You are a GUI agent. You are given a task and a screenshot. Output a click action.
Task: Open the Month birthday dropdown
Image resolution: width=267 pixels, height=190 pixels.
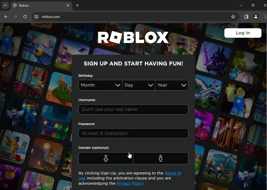click(x=100, y=85)
